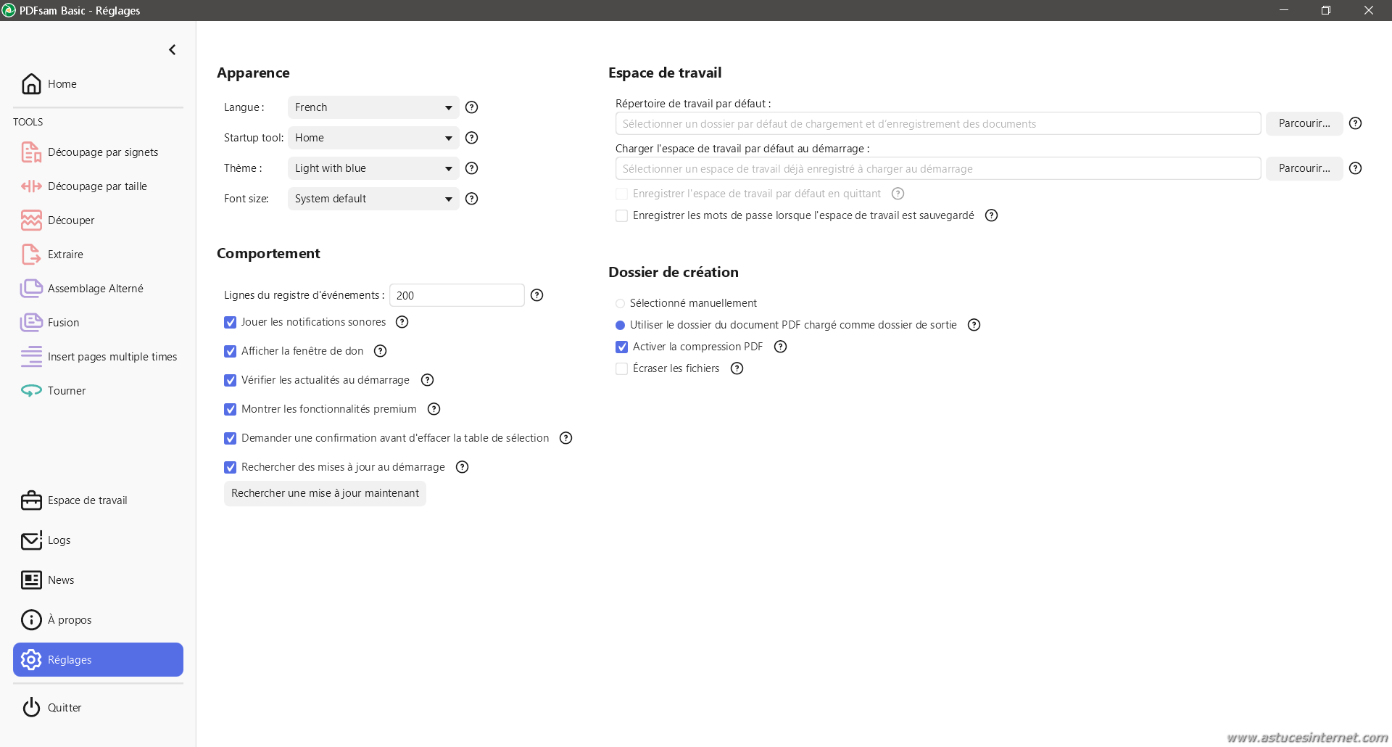Enable Écraser les fichiers checkbox
This screenshot has height=747, width=1392.
[x=622, y=368]
